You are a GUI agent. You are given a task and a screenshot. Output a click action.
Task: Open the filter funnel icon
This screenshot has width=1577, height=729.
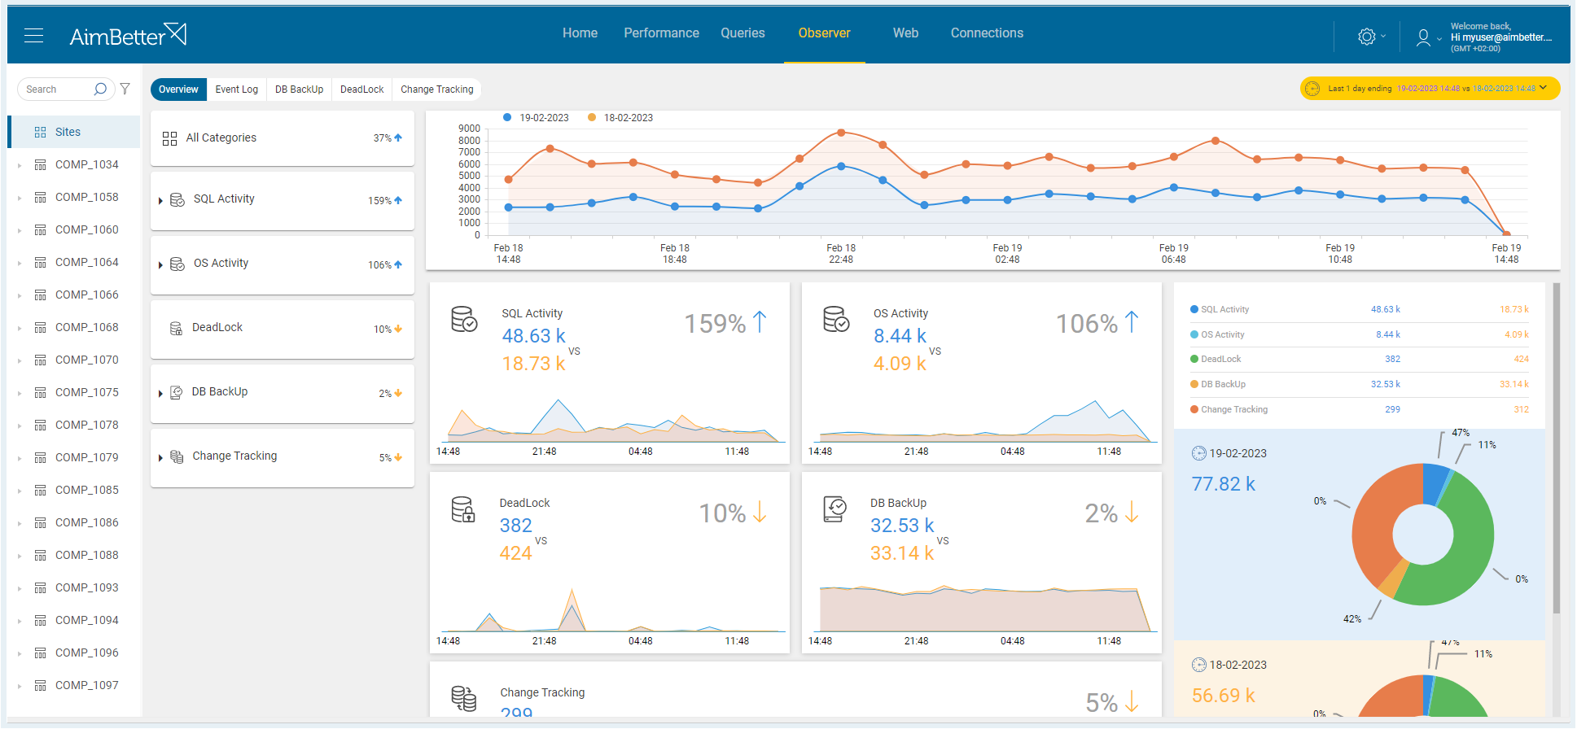click(x=125, y=89)
